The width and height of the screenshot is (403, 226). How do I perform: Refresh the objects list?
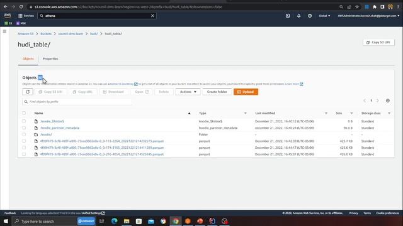pos(28,92)
